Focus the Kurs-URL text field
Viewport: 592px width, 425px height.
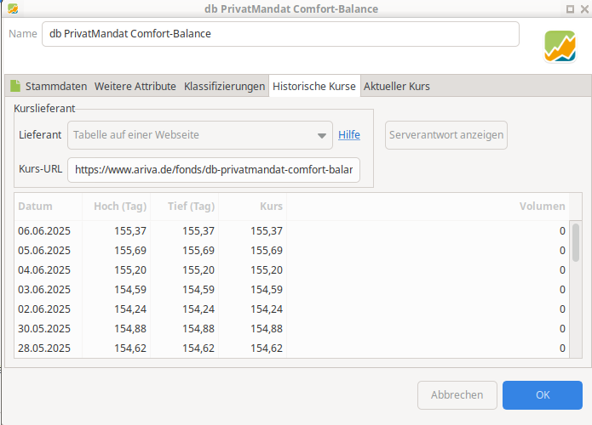tap(213, 170)
